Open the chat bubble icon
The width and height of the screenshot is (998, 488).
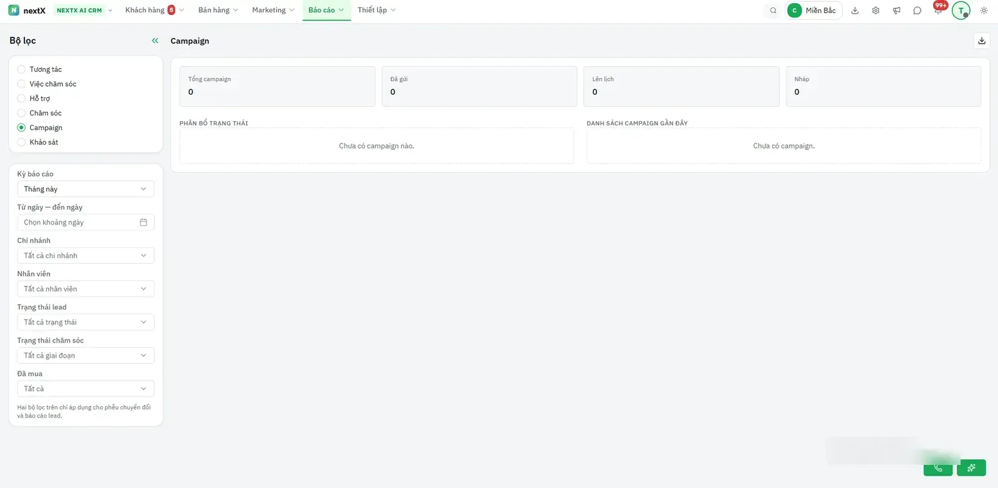coord(917,11)
